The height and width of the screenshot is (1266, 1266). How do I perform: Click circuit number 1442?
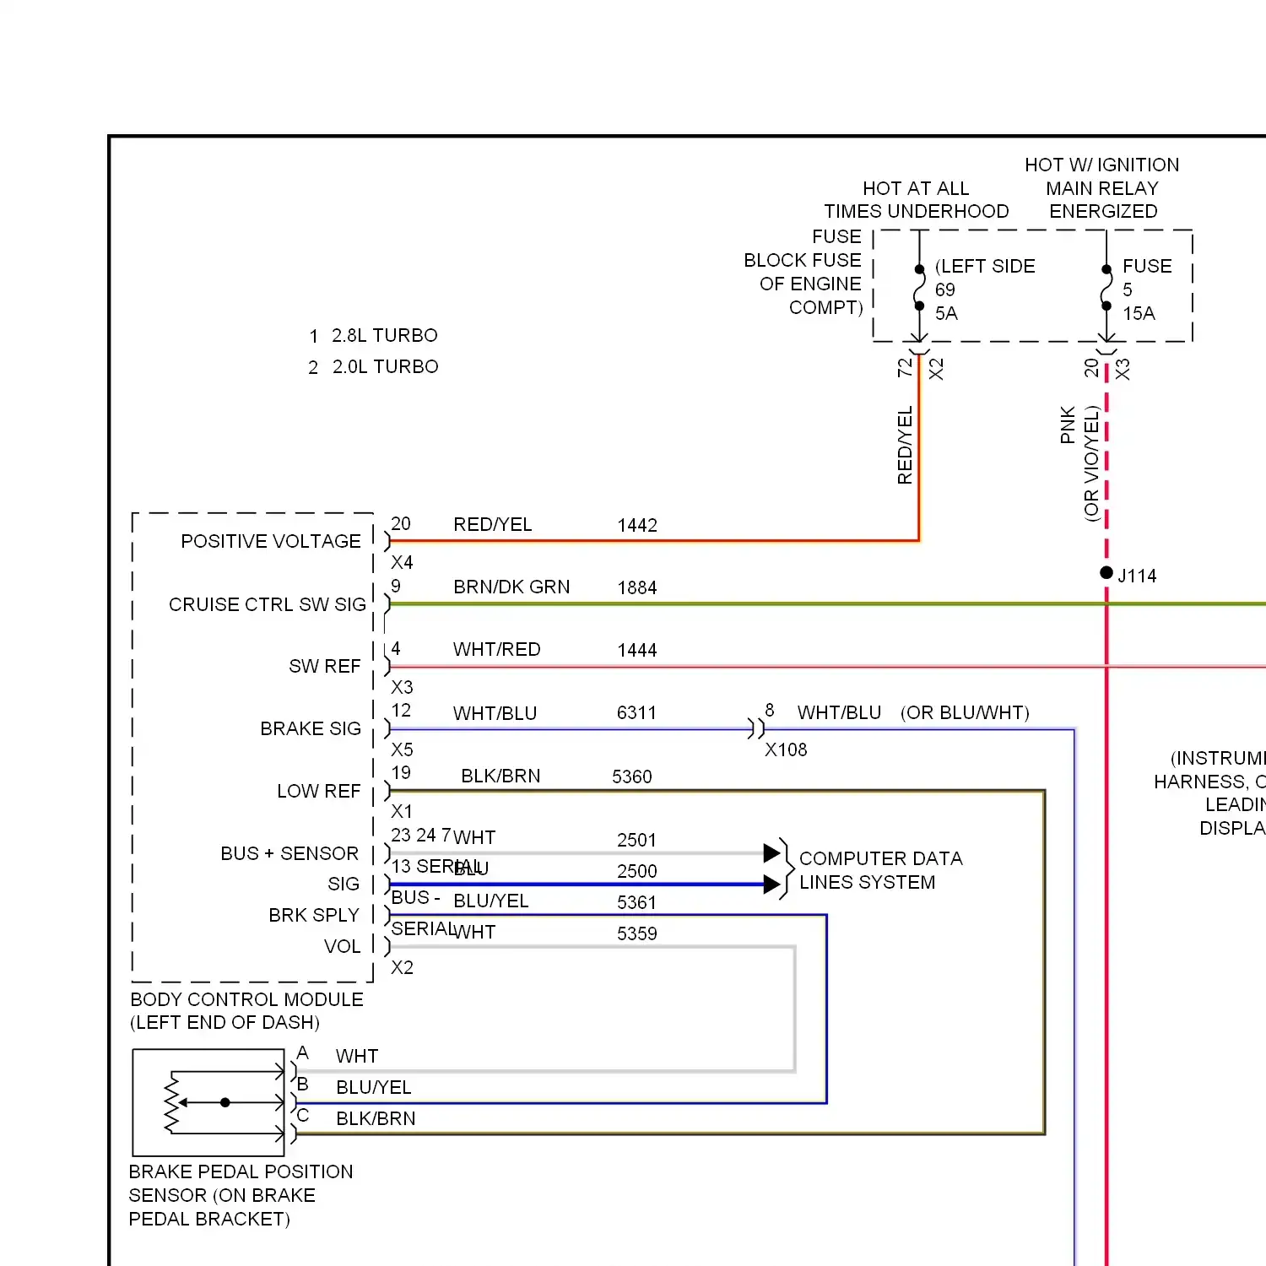pyautogui.click(x=637, y=525)
